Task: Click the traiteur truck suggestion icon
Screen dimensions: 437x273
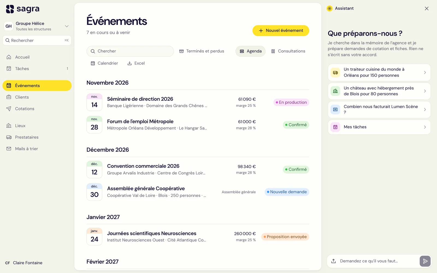Action: pos(335,73)
